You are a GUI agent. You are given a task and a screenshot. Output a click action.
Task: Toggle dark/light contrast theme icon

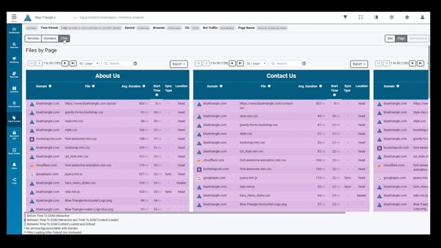376,17
